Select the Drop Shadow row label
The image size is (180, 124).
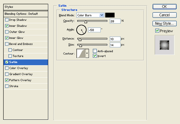(18, 20)
